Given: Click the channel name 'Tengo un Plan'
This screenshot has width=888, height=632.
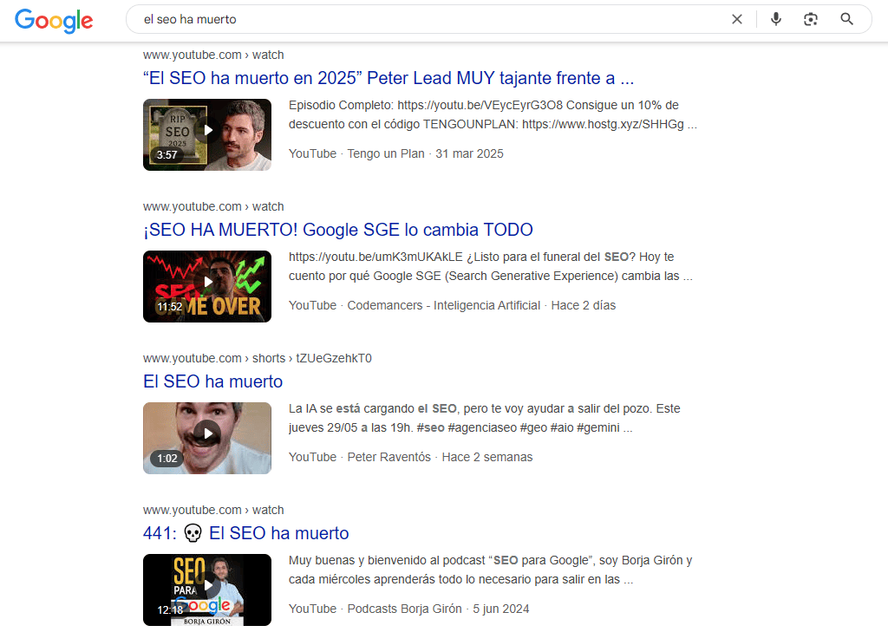Looking at the screenshot, I should point(386,154).
